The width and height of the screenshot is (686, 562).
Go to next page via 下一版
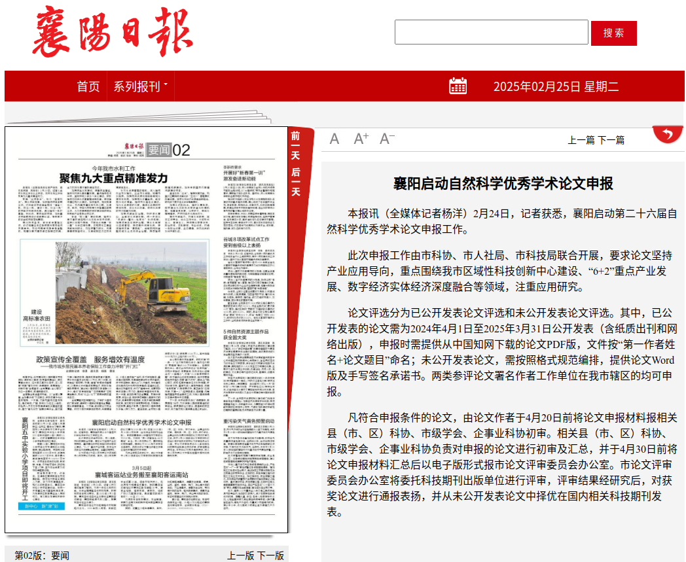click(x=270, y=555)
